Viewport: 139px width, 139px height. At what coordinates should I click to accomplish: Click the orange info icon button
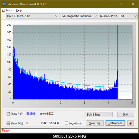[130, 123]
